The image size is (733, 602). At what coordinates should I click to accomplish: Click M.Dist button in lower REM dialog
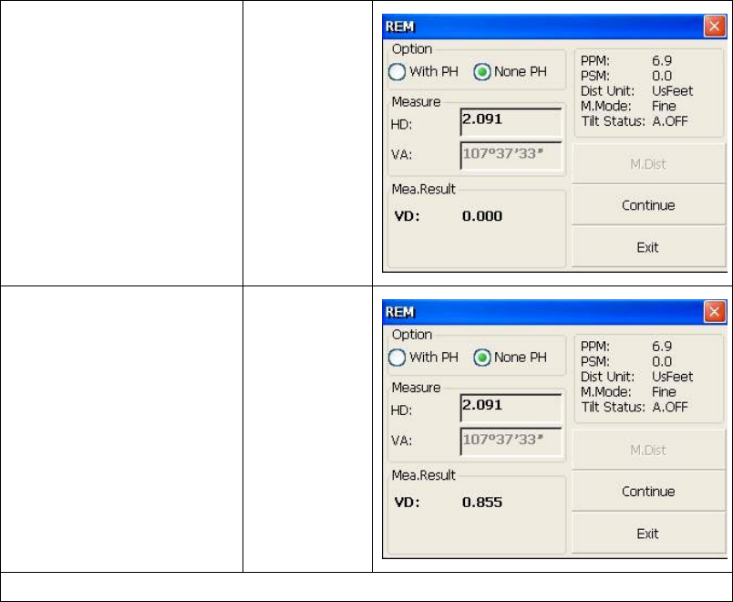[x=648, y=450]
